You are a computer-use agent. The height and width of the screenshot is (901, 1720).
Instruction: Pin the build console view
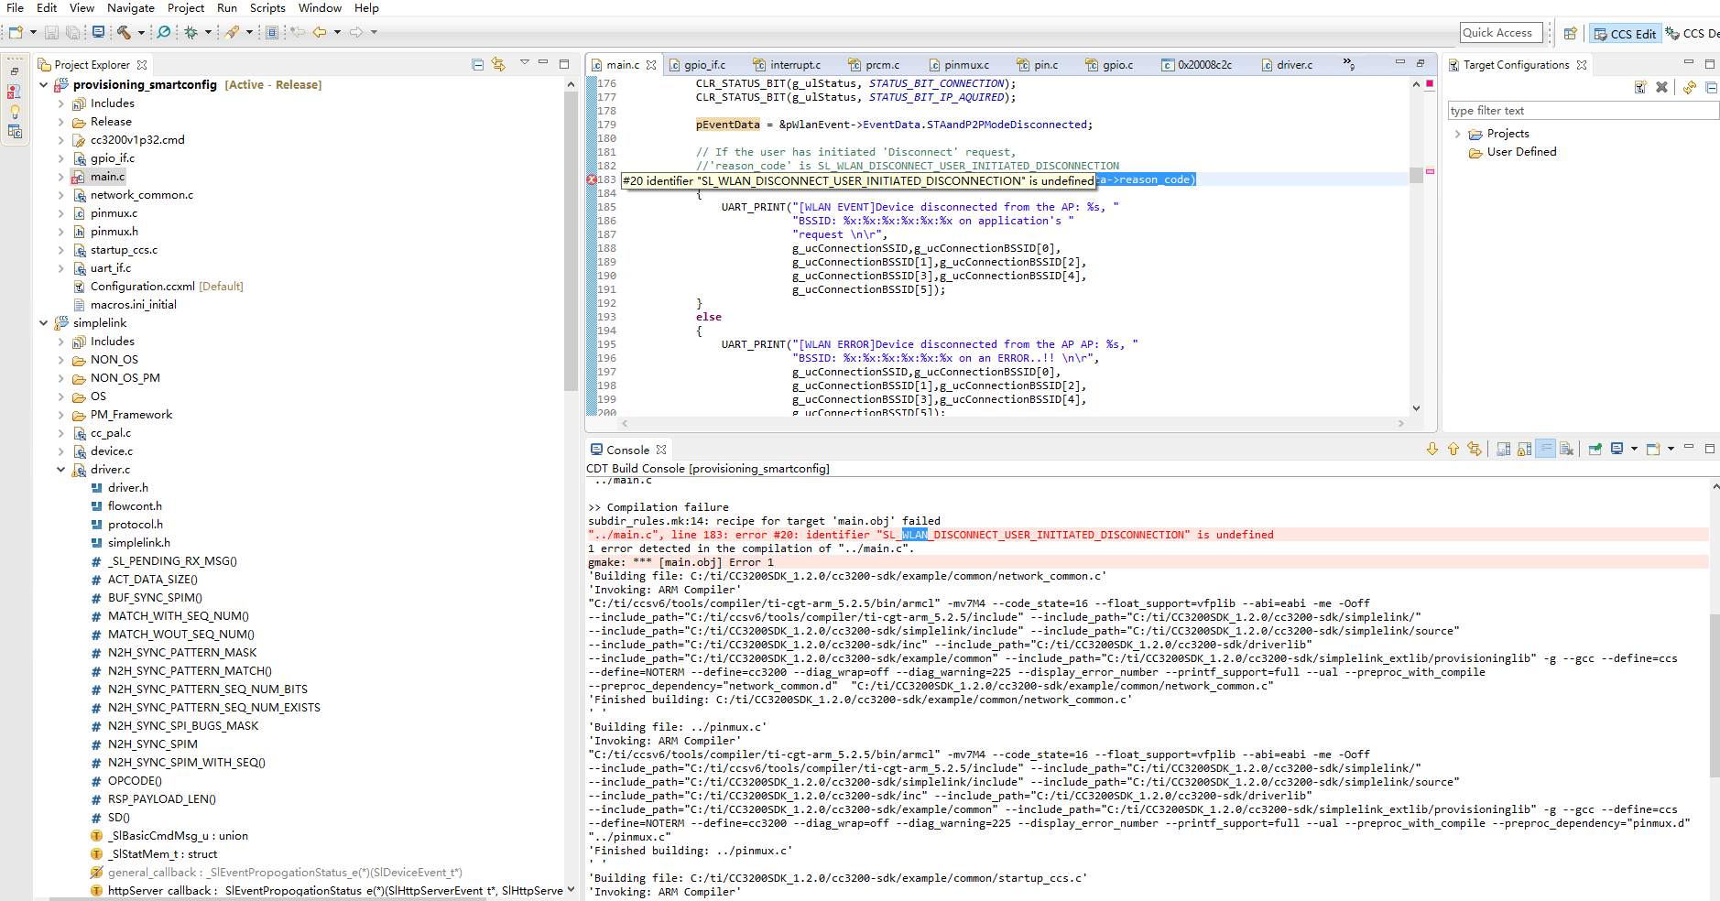(1595, 449)
